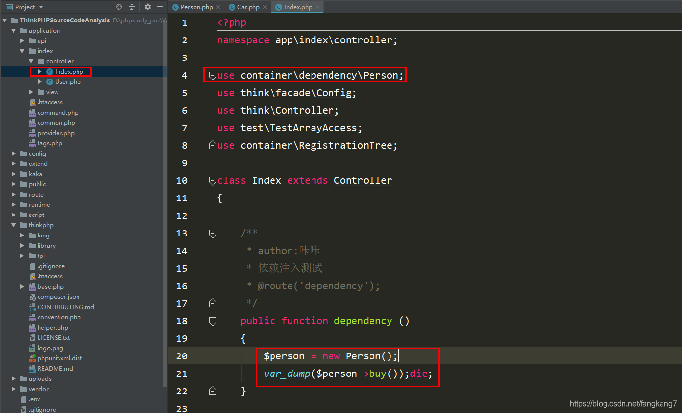Toggle fold marker on dependency function line
Image resolution: width=682 pixels, height=413 pixels.
(x=213, y=321)
